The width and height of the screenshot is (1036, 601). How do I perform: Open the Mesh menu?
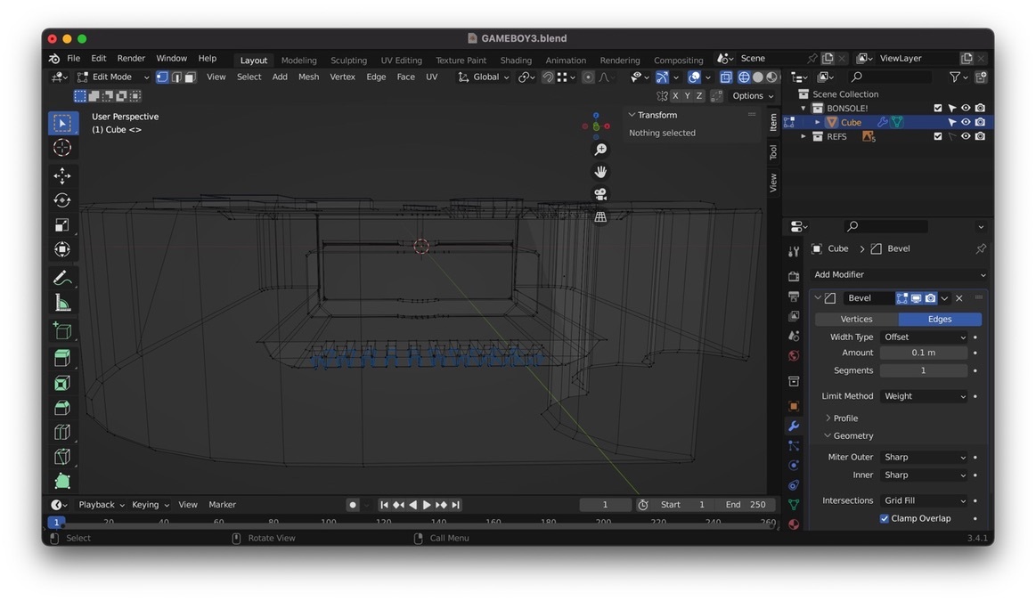[308, 77]
